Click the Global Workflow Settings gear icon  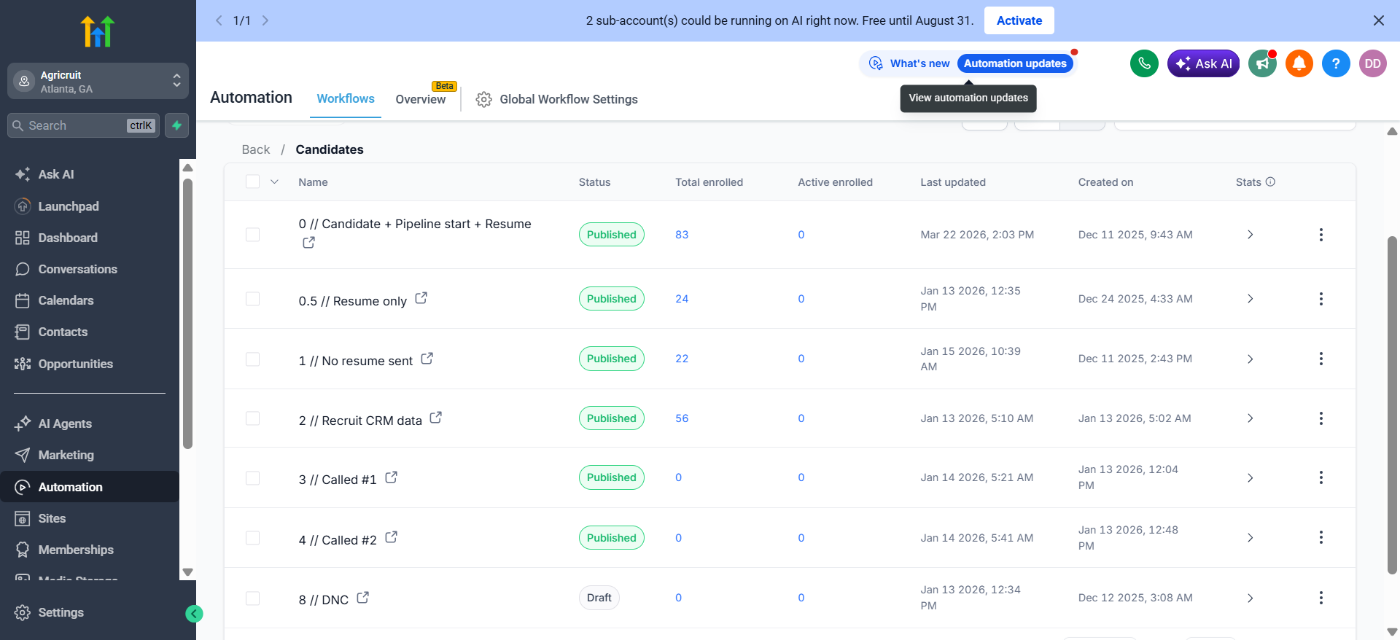(483, 99)
